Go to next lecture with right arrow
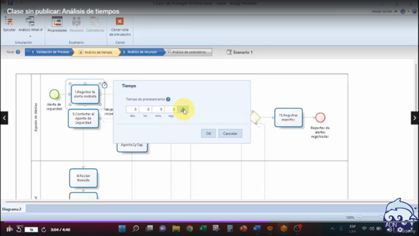The height and width of the screenshot is (236, 419). [x=414, y=118]
